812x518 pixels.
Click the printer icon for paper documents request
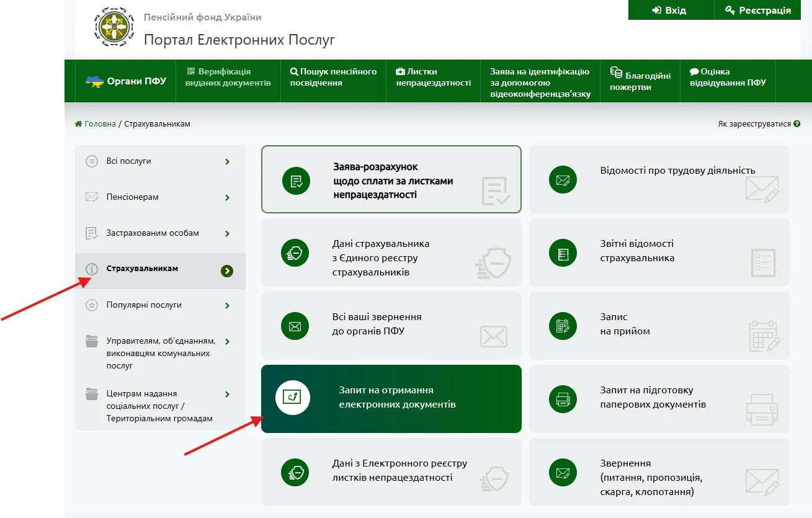563,399
